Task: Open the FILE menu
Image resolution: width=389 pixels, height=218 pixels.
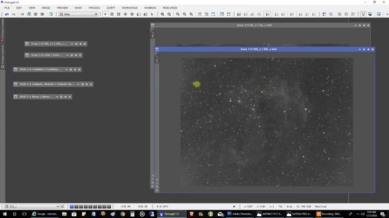Action: (x=7, y=8)
